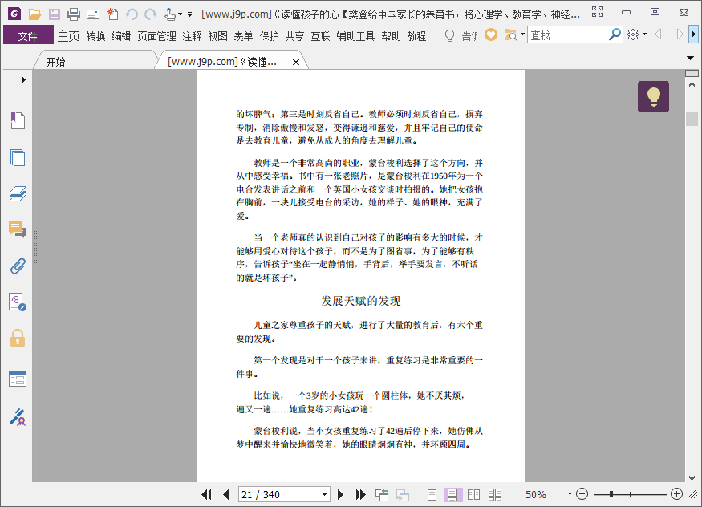Open the 帮助 ribbon tab
This screenshot has height=507, width=702.
[391, 36]
